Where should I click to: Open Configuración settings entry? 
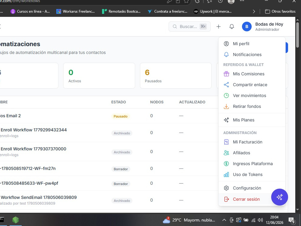pyautogui.click(x=252, y=188)
